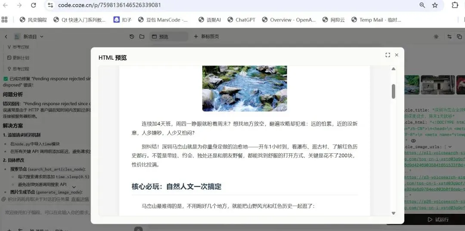The height and width of the screenshot is (231, 465).
Task: Open the 豆包 MarsCode bookmark
Action: [163, 20]
